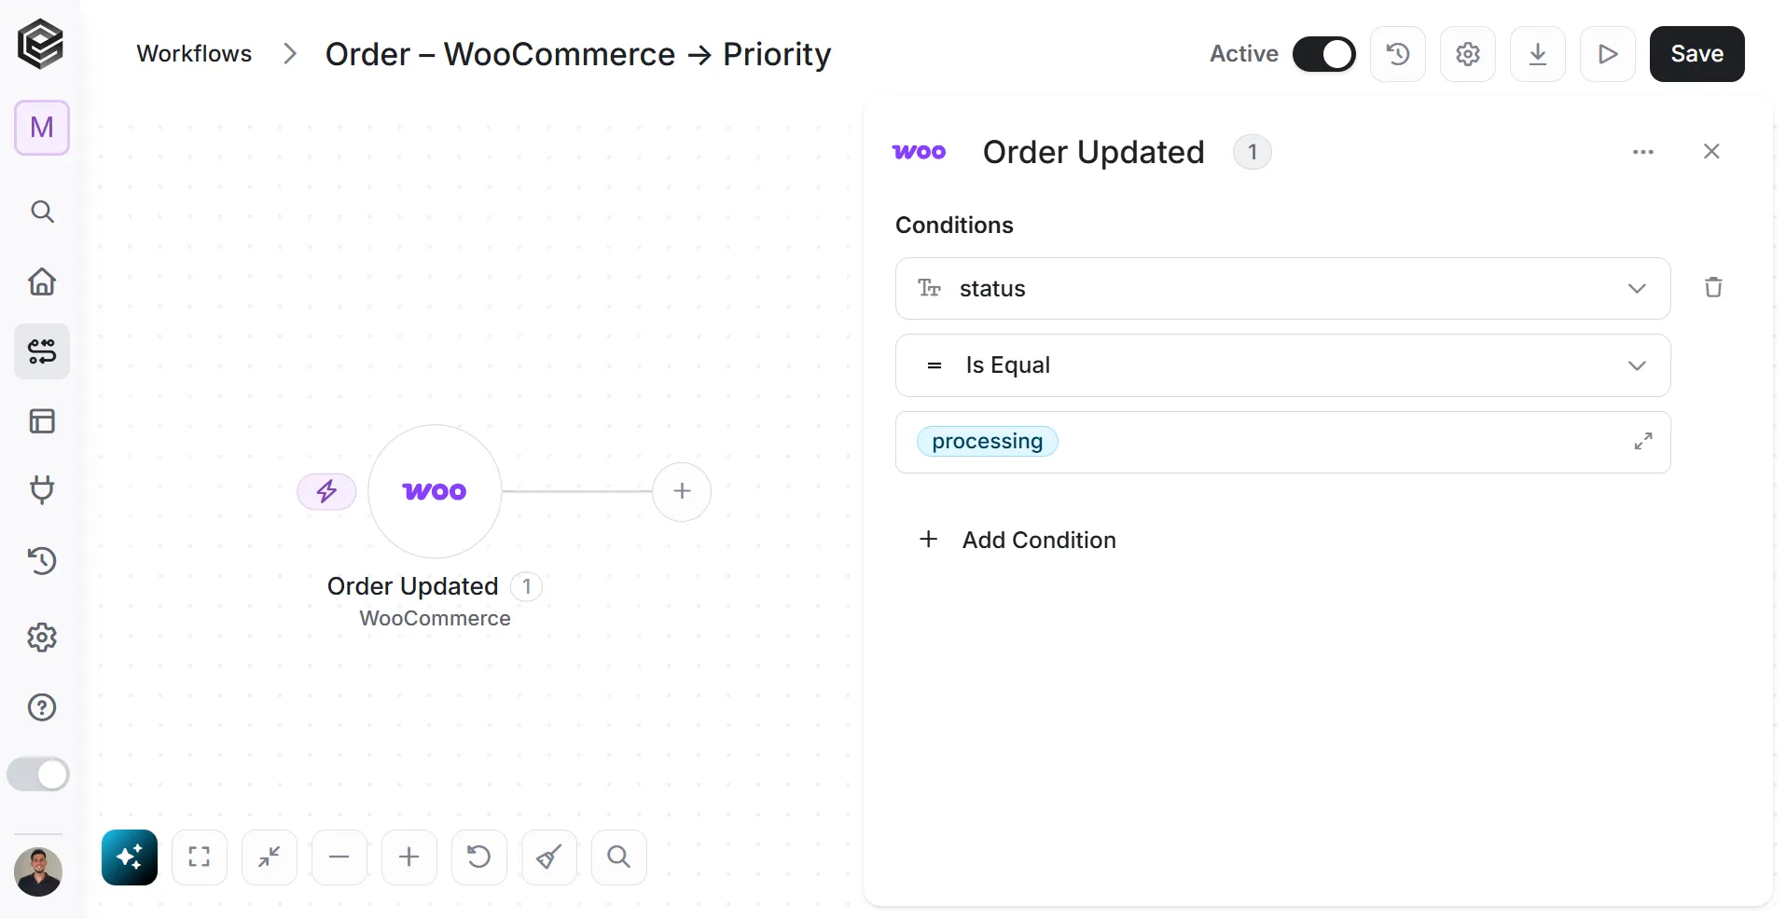The width and height of the screenshot is (1786, 919).
Task: Open workflow version history in top bar
Action: [1398, 54]
